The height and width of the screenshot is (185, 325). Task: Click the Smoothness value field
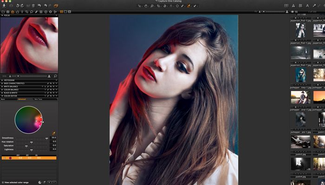coord(53,138)
